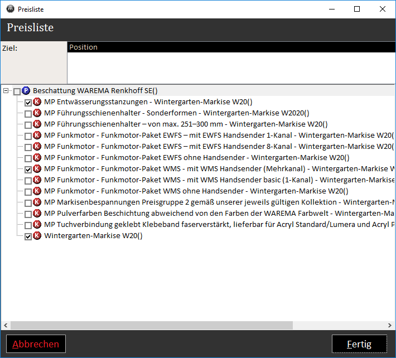The image size is (396, 358).
Task: Click red K icon of WMS ohne Handsender row
Action: click(37, 191)
